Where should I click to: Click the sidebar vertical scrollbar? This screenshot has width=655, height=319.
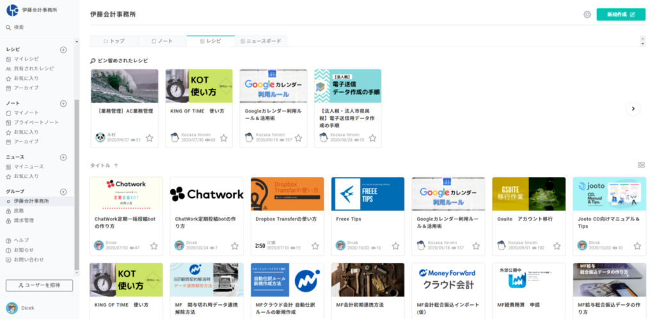[x=77, y=186]
